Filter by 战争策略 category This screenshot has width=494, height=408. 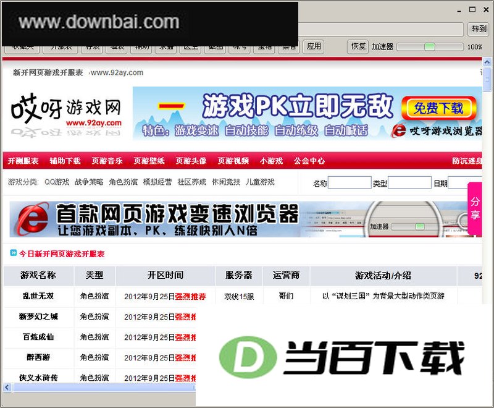click(x=89, y=182)
